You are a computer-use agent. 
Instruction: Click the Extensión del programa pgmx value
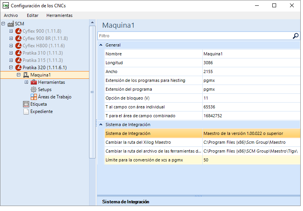[x=252, y=90]
